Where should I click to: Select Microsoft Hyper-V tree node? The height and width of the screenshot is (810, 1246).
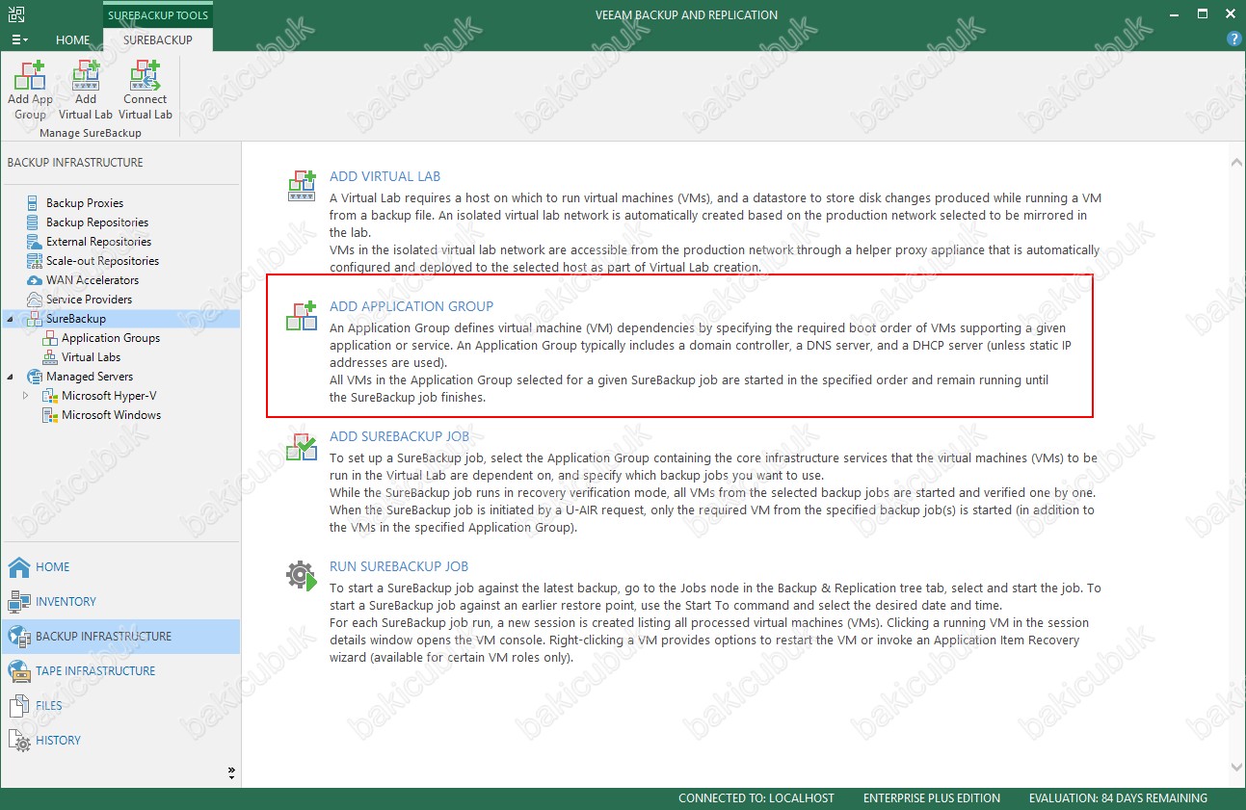click(111, 396)
